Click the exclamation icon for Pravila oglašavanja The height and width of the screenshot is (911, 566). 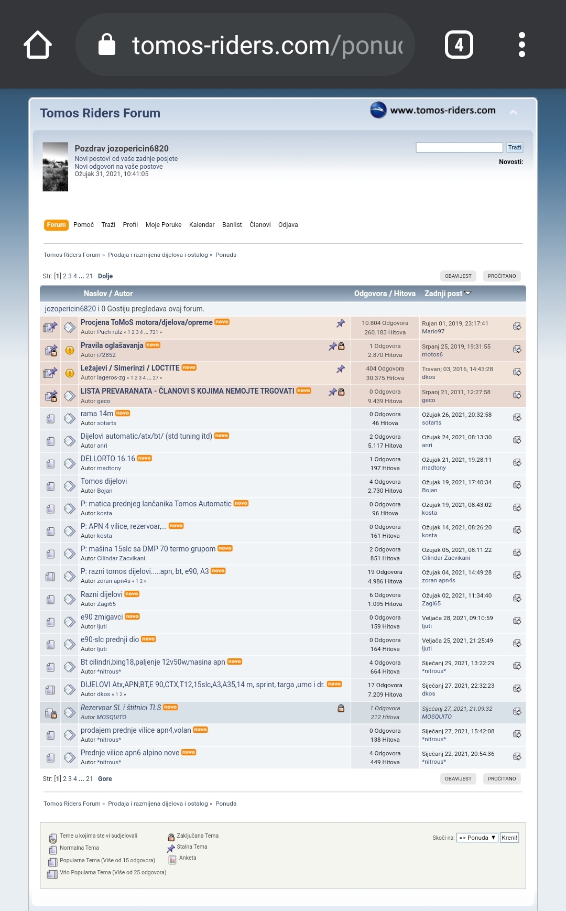point(70,350)
